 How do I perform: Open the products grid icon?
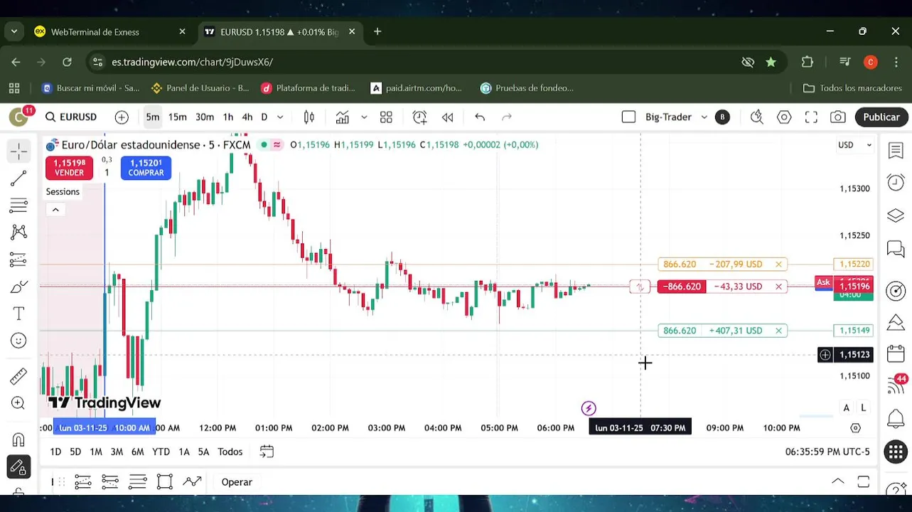pyautogui.click(x=896, y=452)
